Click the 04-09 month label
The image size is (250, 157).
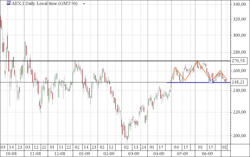[x=159, y=154]
